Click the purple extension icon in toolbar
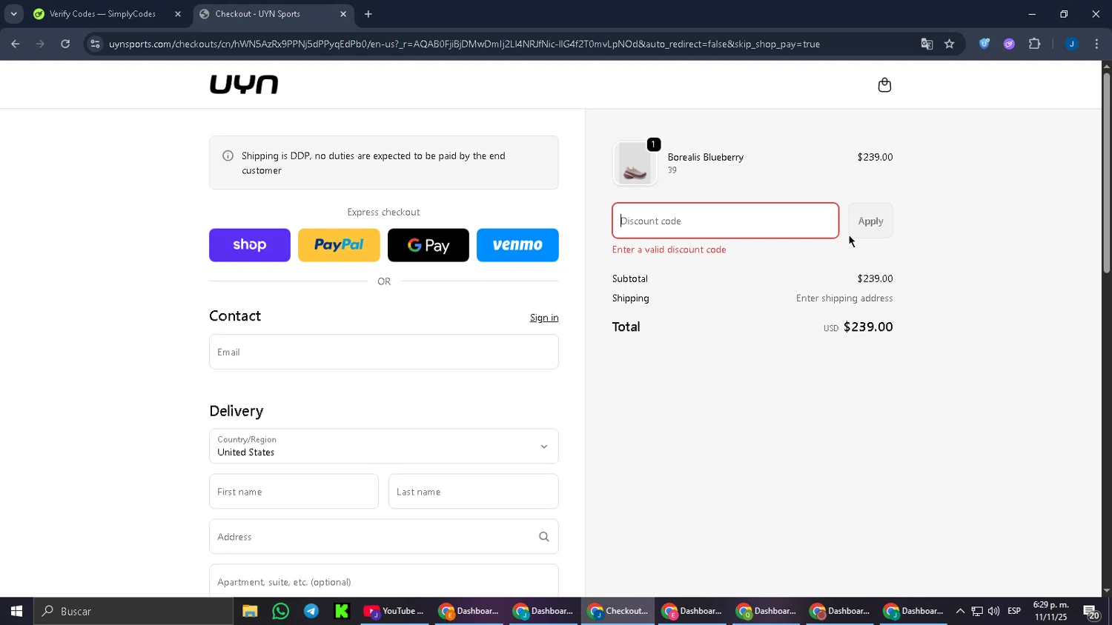Image resolution: width=1112 pixels, height=625 pixels. coord(1009,44)
